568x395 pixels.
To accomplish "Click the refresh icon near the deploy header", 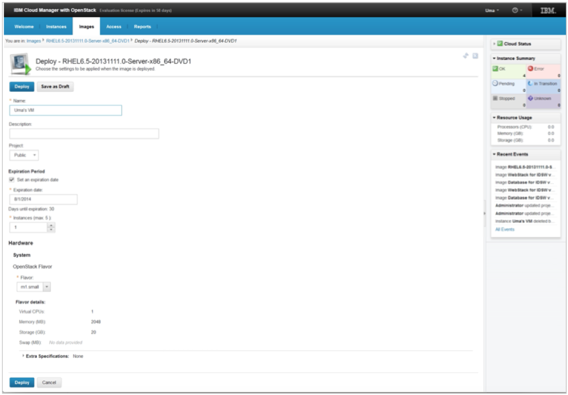I will pos(465,56).
